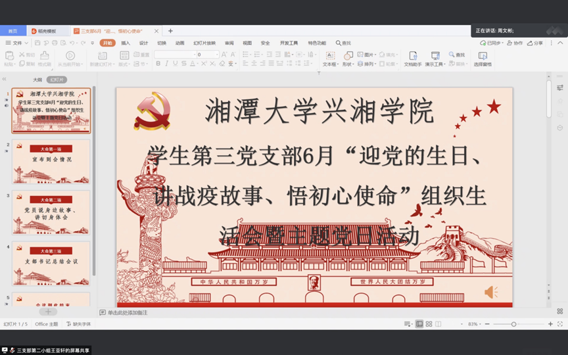This screenshot has width=568, height=355.
Task: Click the reading view icon in status bar
Action: point(438,324)
